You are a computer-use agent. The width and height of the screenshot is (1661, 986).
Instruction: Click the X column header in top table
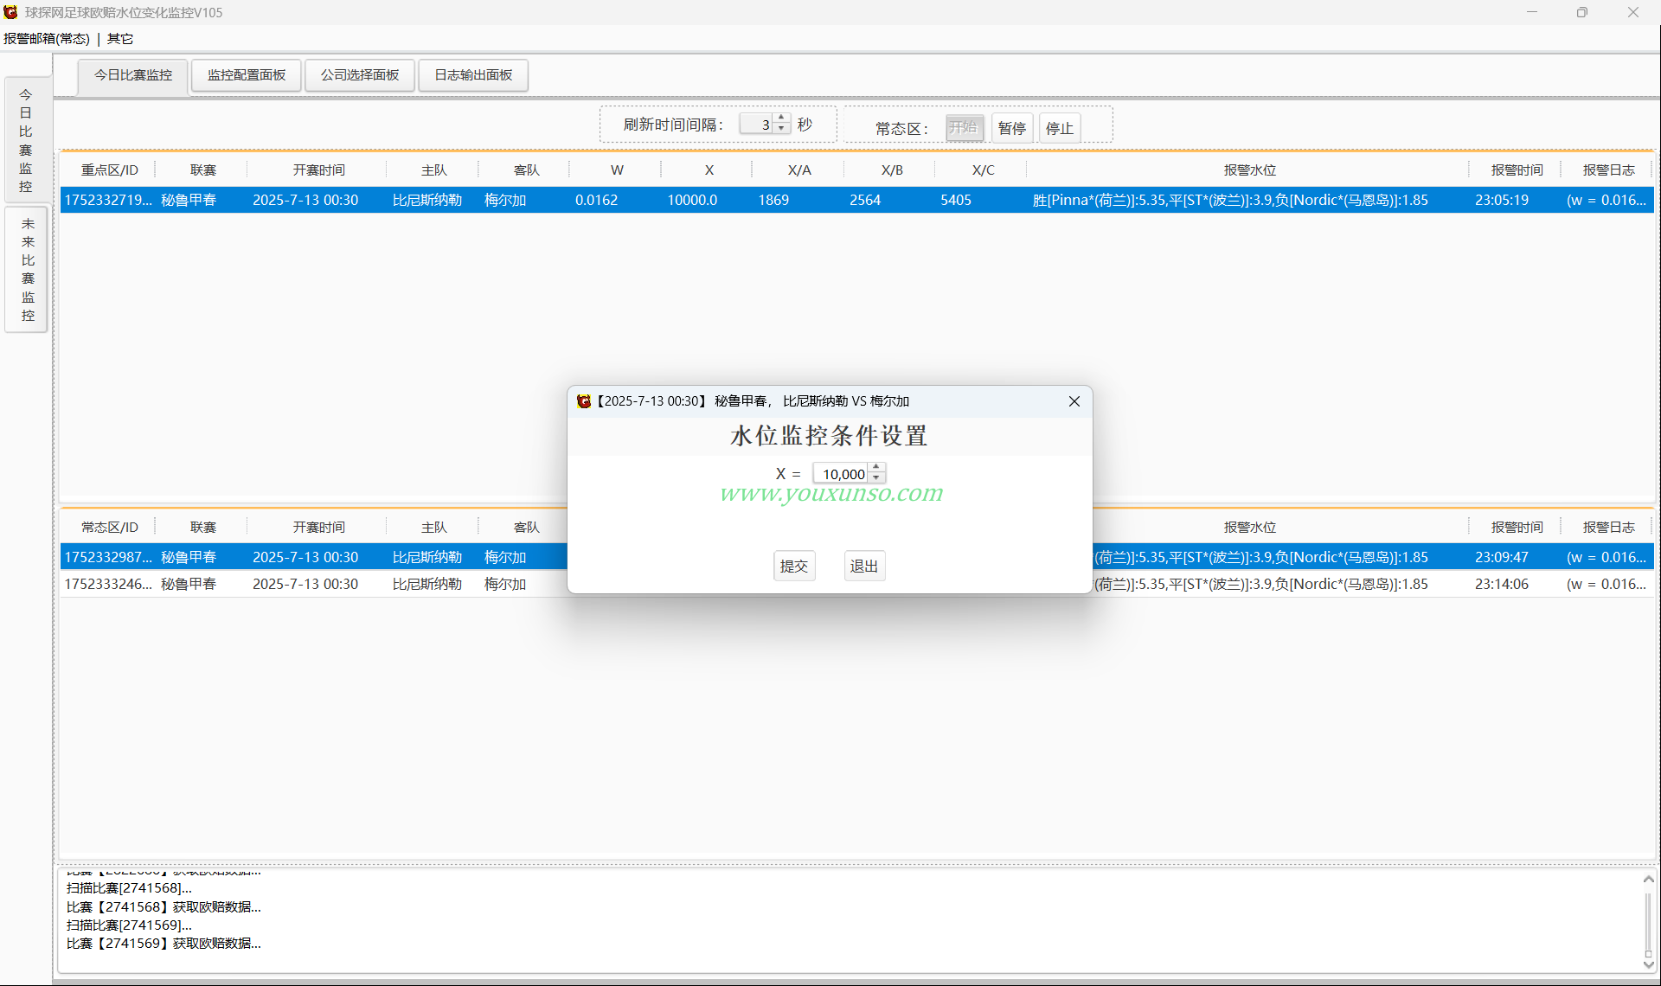[x=709, y=170]
